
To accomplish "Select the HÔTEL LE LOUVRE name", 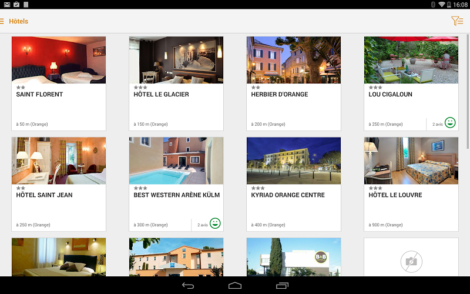I will click(395, 195).
